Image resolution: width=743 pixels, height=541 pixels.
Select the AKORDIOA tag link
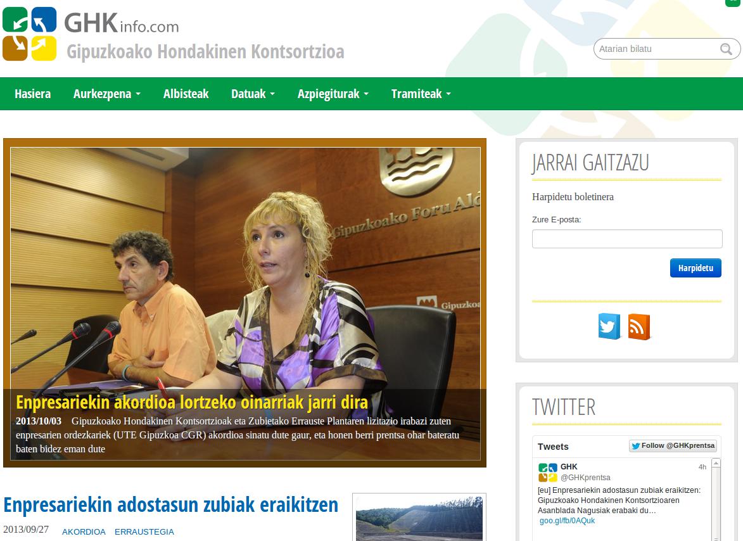click(84, 531)
